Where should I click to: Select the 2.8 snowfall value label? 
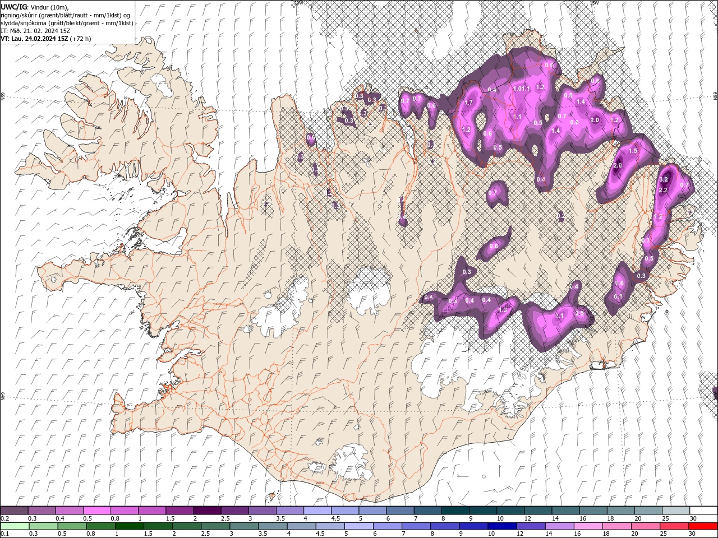point(618,166)
